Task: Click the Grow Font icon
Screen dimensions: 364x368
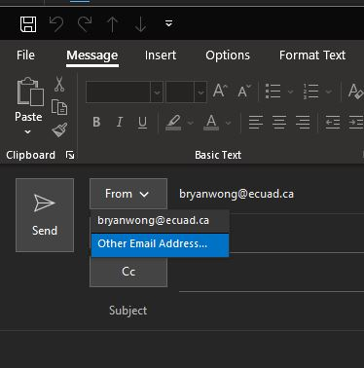Action: point(220,91)
